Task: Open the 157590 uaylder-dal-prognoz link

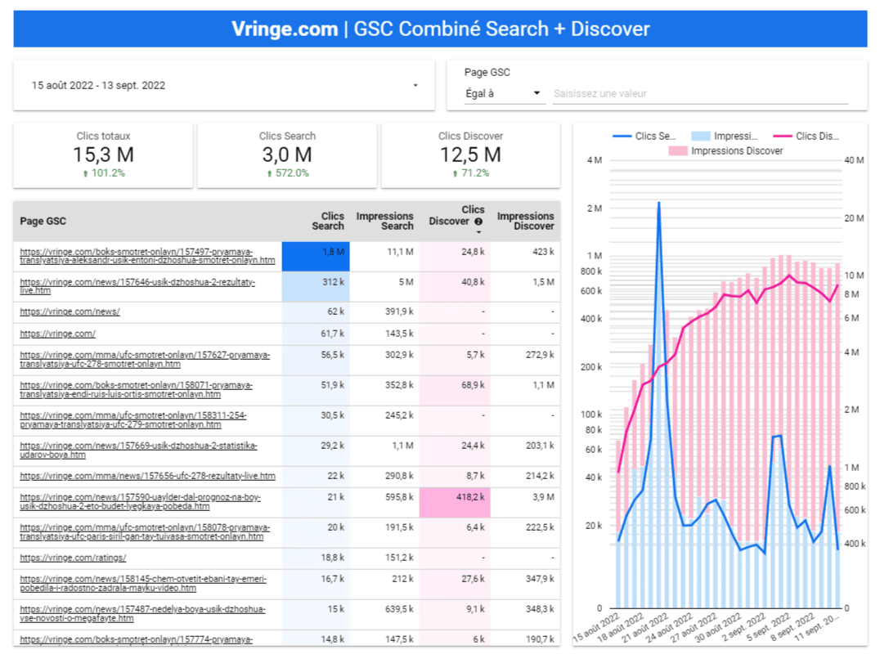Action: tap(141, 502)
